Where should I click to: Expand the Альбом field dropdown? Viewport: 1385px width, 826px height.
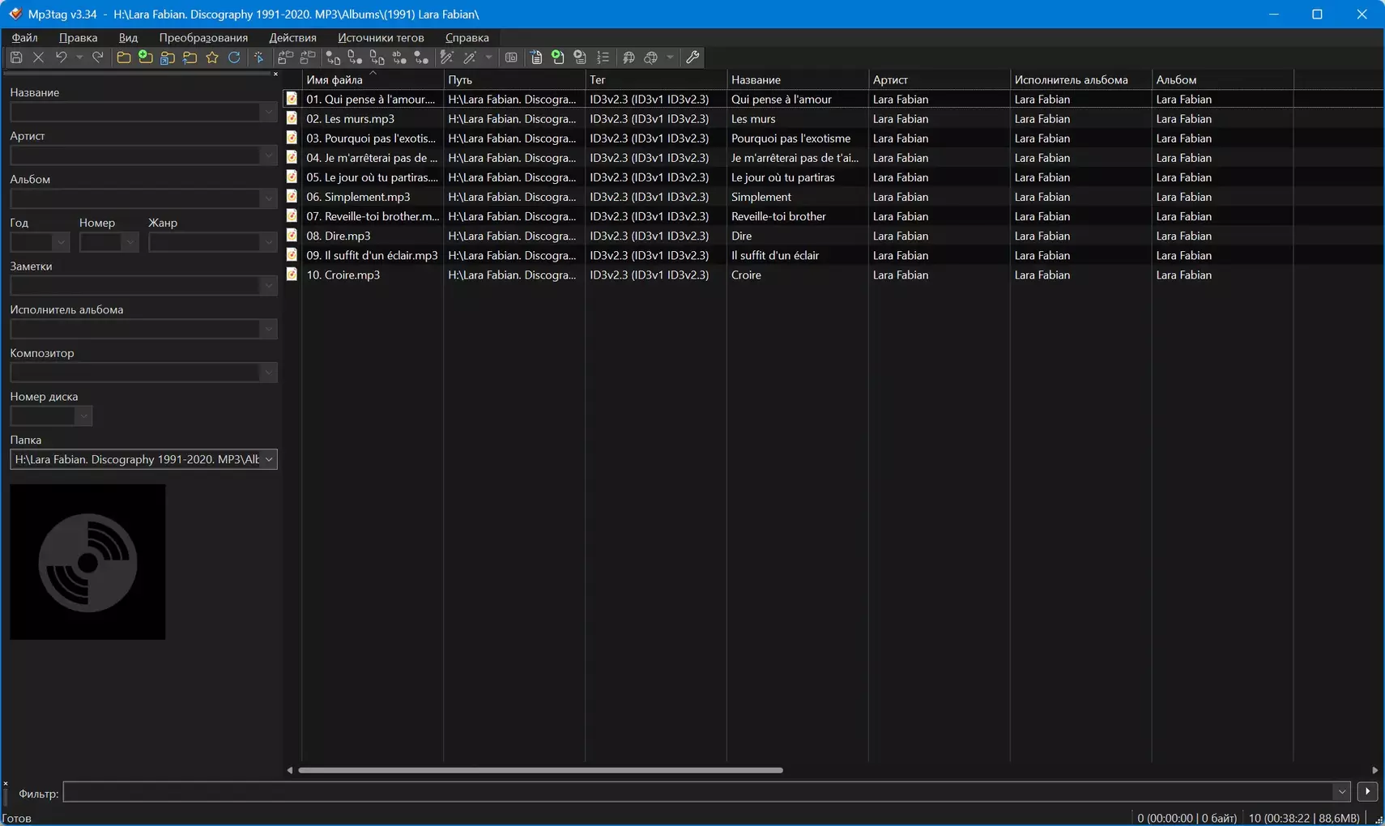pos(268,198)
